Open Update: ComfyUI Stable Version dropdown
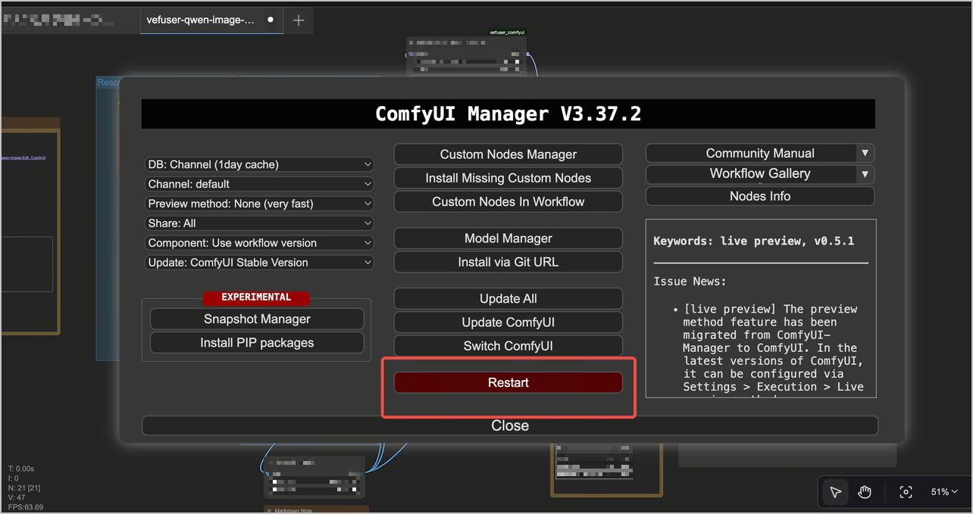This screenshot has height=514, width=973. click(260, 263)
